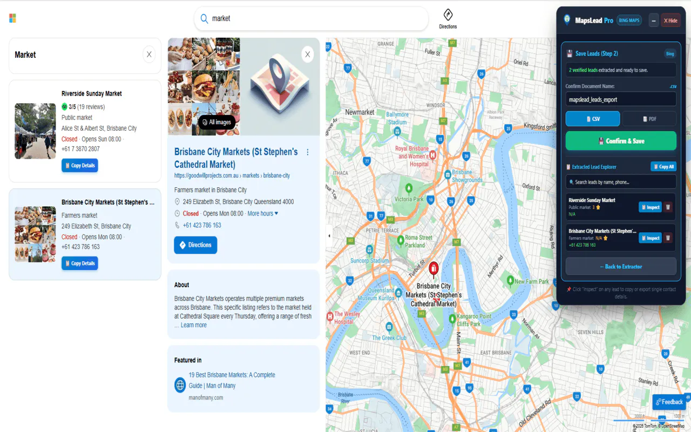Image resolution: width=691 pixels, height=432 pixels.
Task: Delete the Riverside Sunday Market lead
Action: [668, 207]
